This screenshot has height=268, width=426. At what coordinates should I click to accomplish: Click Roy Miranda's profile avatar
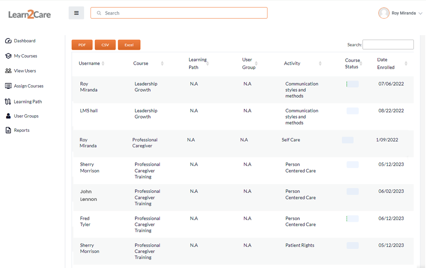[384, 13]
